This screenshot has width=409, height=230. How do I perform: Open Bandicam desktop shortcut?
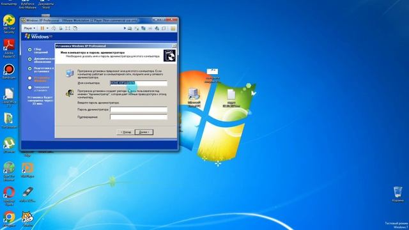click(9, 72)
